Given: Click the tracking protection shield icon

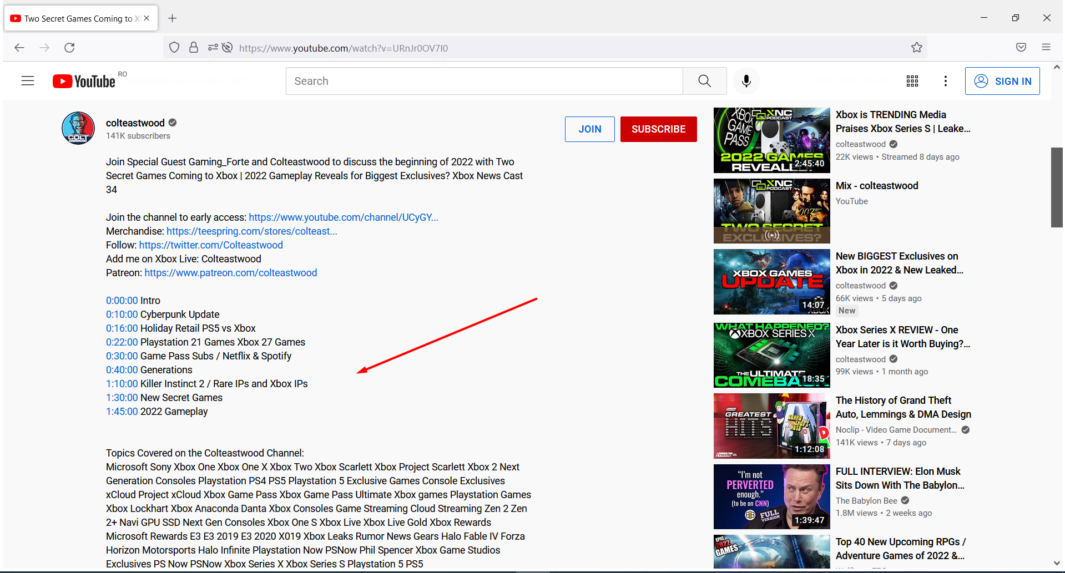Looking at the screenshot, I should point(174,47).
